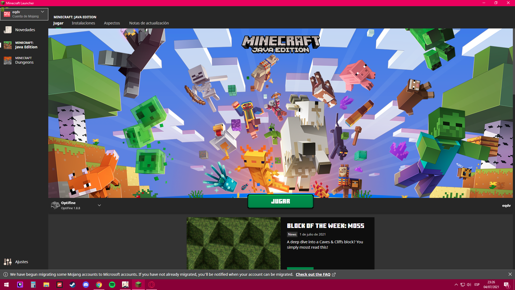Open the Block of the Week moss thumbnail
Image resolution: width=515 pixels, height=290 pixels.
tap(233, 243)
